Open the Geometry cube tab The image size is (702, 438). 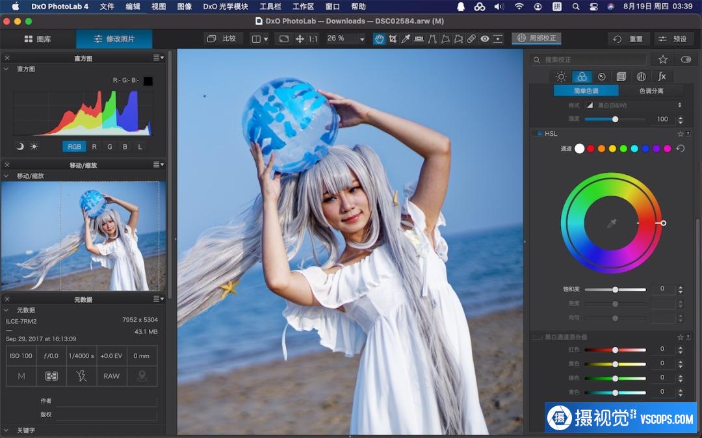pyautogui.click(x=621, y=77)
